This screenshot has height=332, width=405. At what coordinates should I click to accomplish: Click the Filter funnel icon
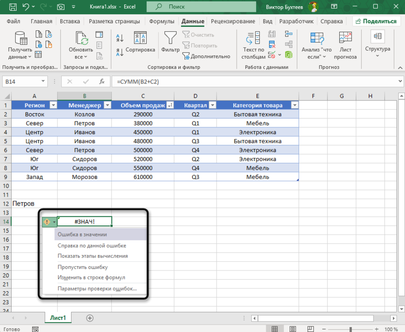coord(170,38)
